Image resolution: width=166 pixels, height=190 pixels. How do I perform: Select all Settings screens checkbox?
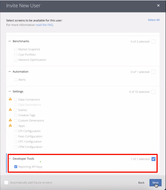154,92
